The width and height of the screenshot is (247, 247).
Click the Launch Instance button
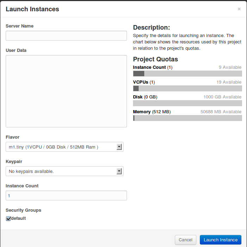coord(220,240)
